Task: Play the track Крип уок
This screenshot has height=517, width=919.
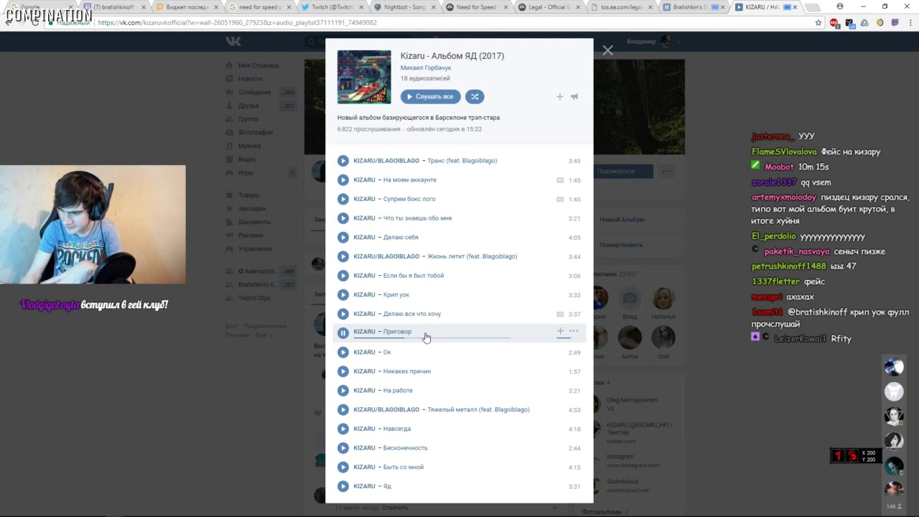Action: coord(343,295)
